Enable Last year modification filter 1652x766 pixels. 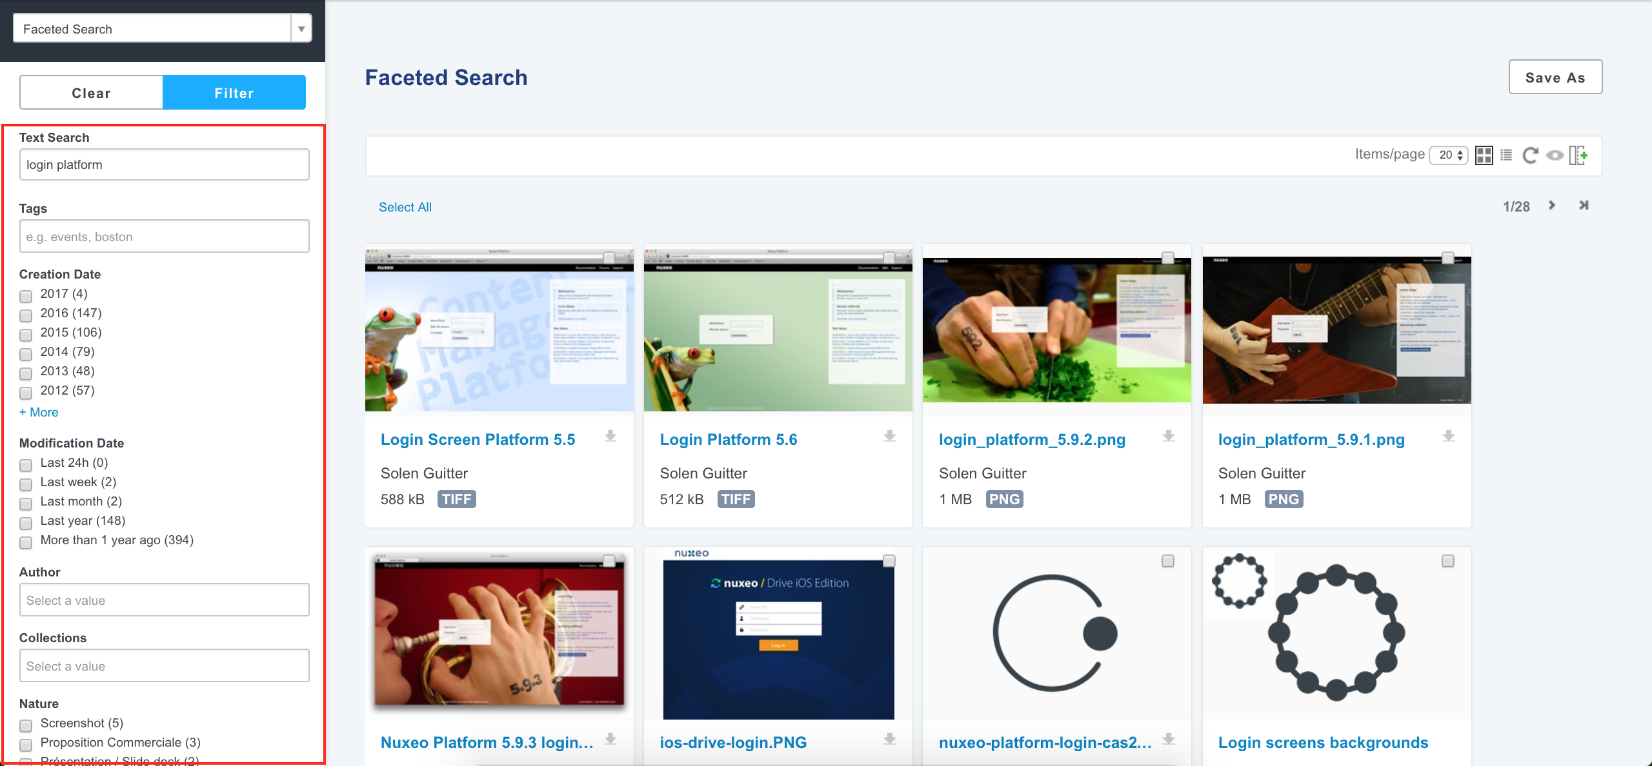[26, 523]
